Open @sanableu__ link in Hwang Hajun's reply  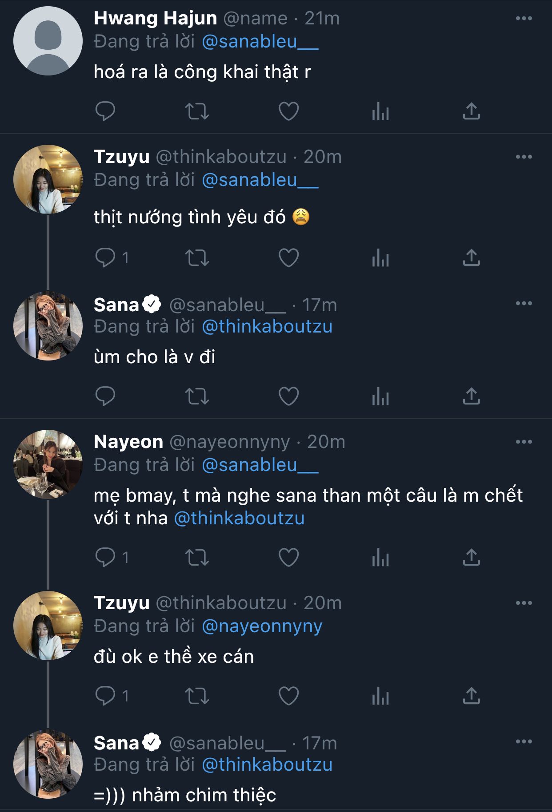(260, 42)
